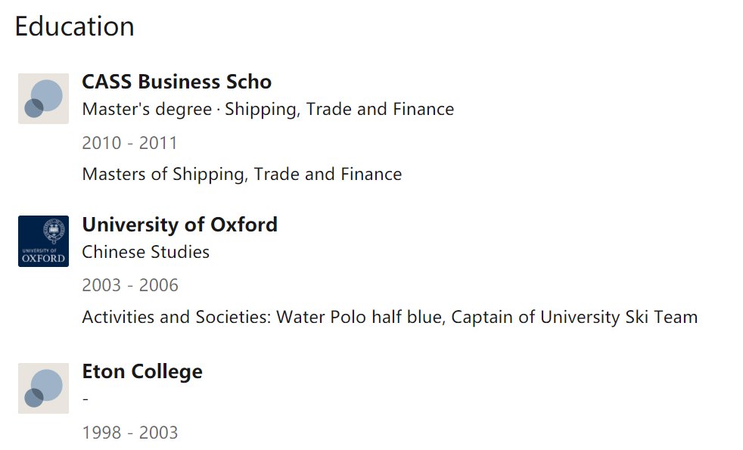Click the Chinese Studies field of study

point(145,252)
